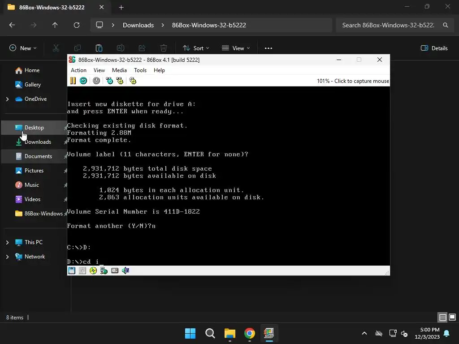Open 86Box-Windows folder in sidebar
Image resolution: width=459 pixels, height=344 pixels.
(x=43, y=214)
